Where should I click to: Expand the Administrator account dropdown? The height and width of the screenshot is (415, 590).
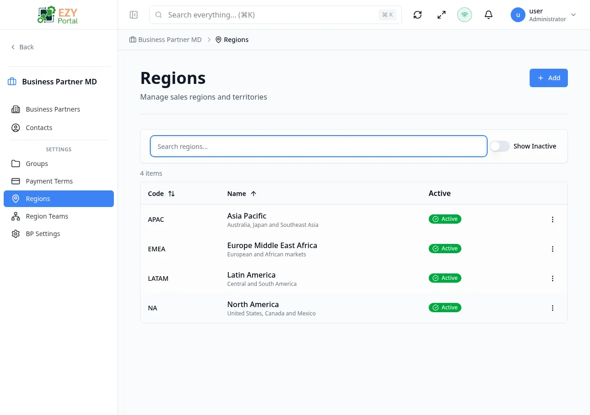coord(573,15)
